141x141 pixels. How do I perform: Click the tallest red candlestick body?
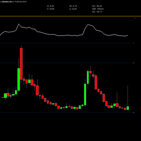tap(21, 64)
